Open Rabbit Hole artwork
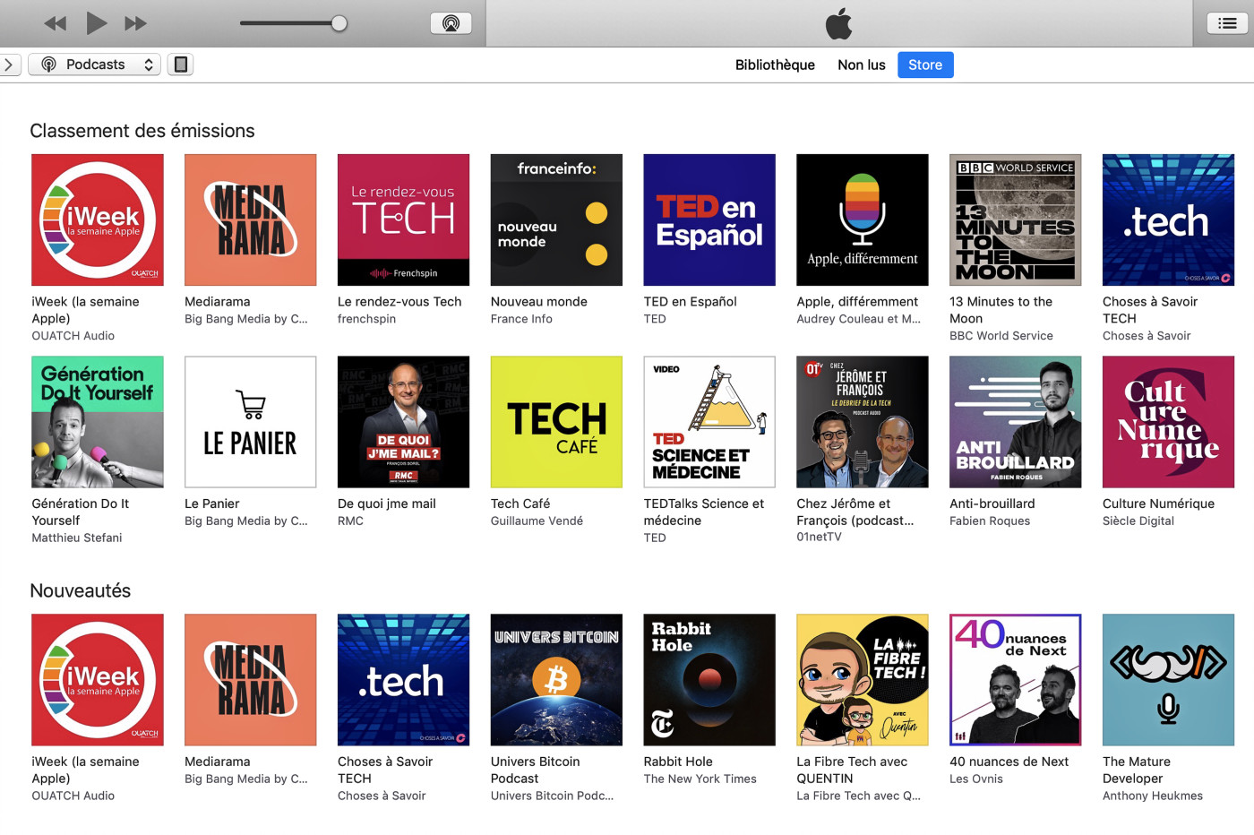The width and height of the screenshot is (1254, 835). [x=709, y=680]
